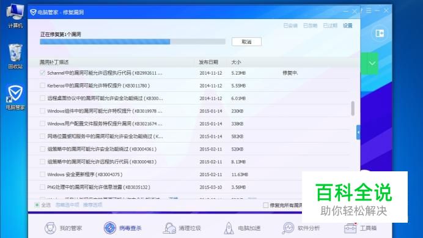Expand the green dropdown arrow button
Image resolution: width=423 pixels, height=238 pixels.
pos(372,64)
